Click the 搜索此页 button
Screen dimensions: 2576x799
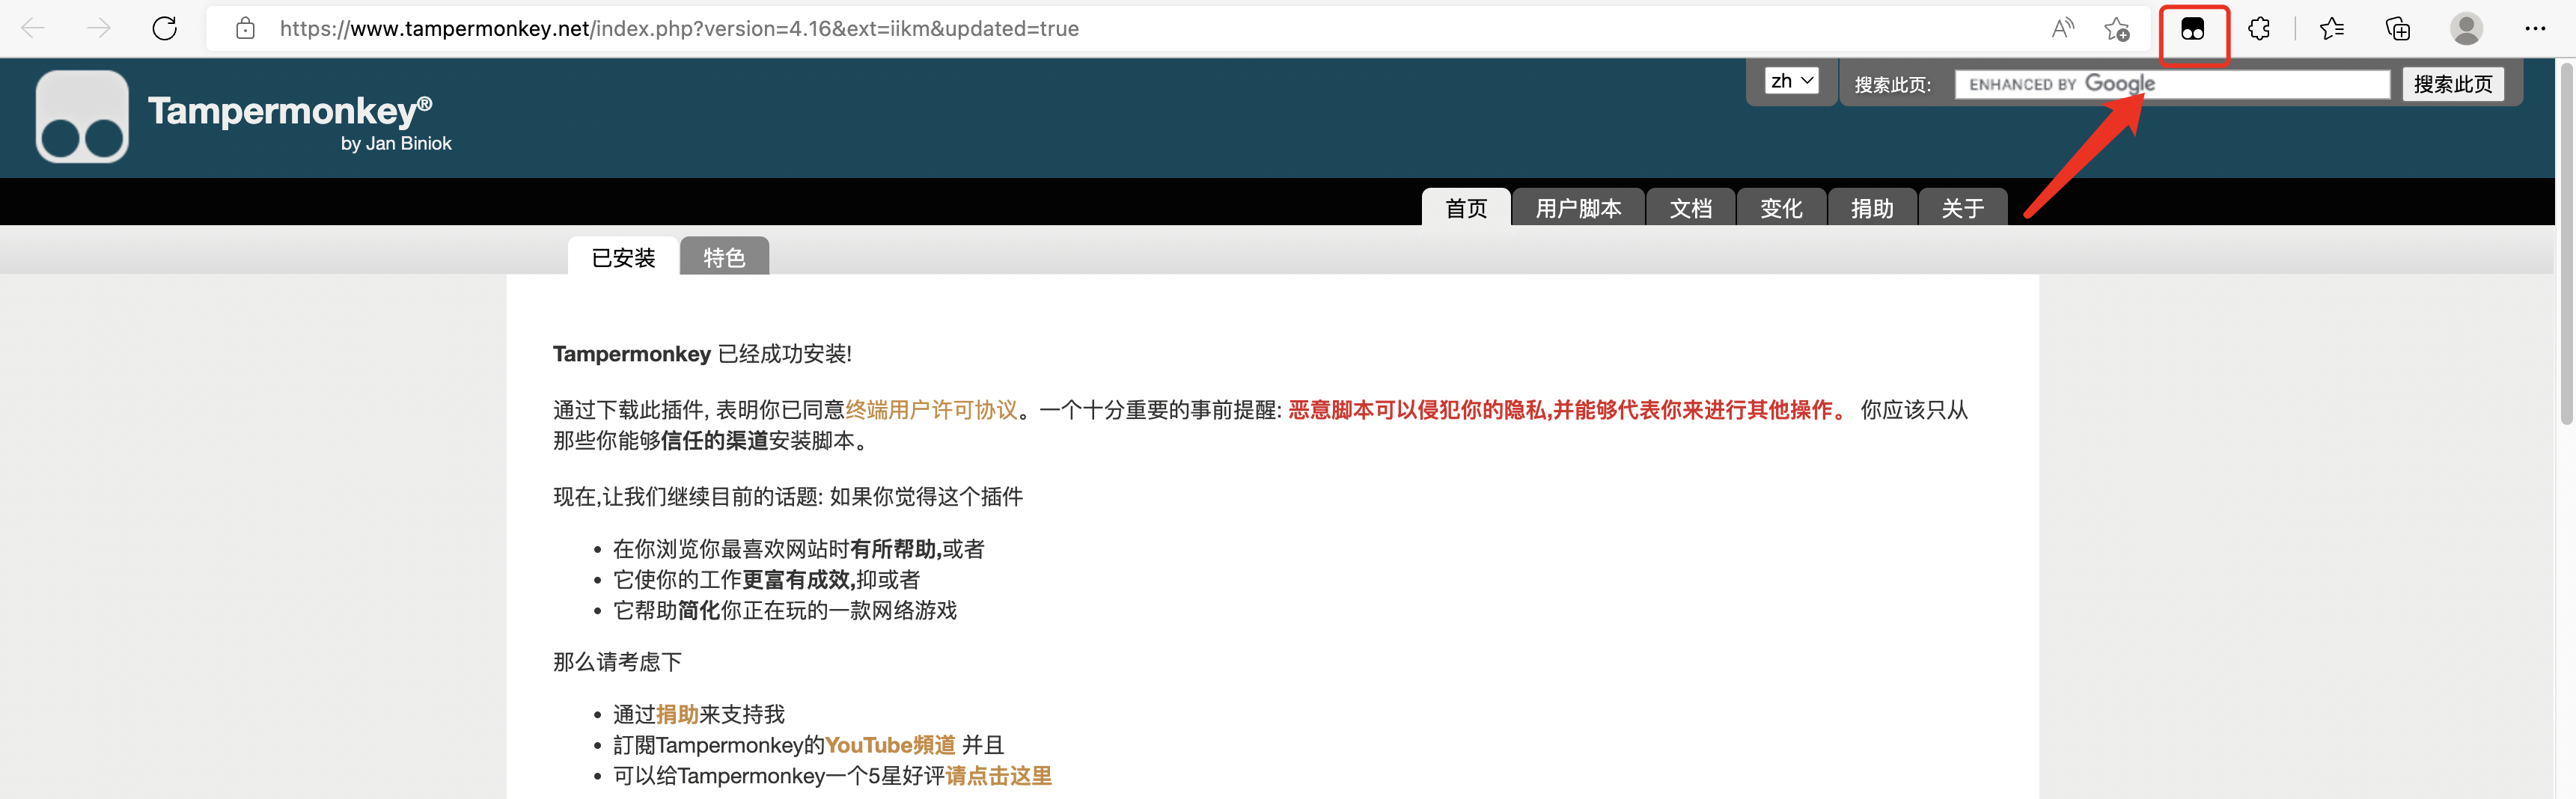pyautogui.click(x=2453, y=84)
